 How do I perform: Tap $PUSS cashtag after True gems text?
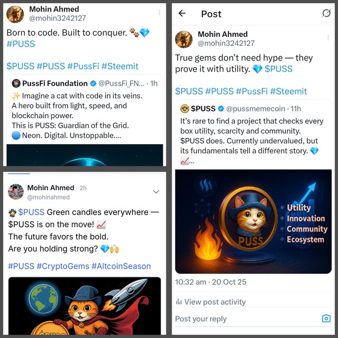[278, 69]
